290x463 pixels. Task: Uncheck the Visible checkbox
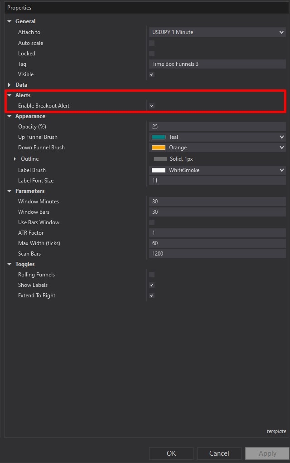click(x=151, y=74)
